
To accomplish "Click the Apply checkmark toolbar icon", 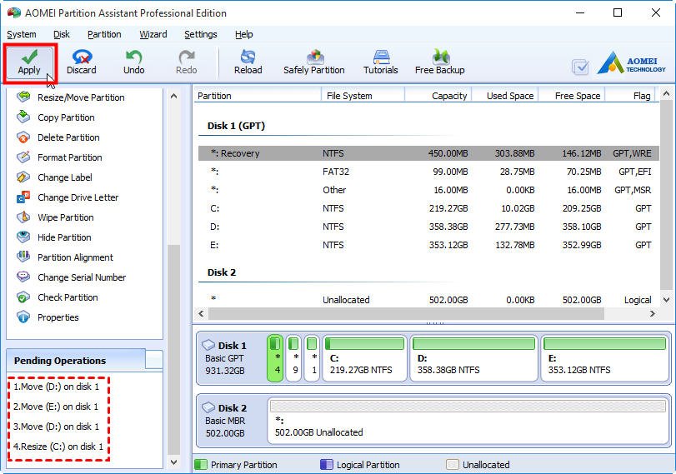I will [x=29, y=62].
